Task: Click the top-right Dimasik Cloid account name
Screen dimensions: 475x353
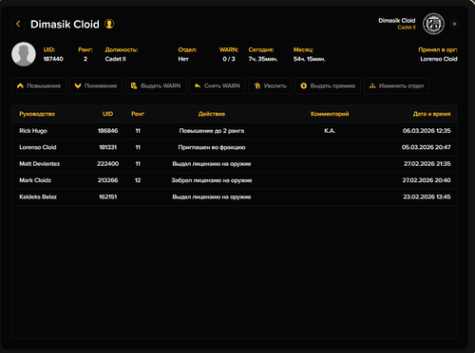Action: tap(397, 21)
